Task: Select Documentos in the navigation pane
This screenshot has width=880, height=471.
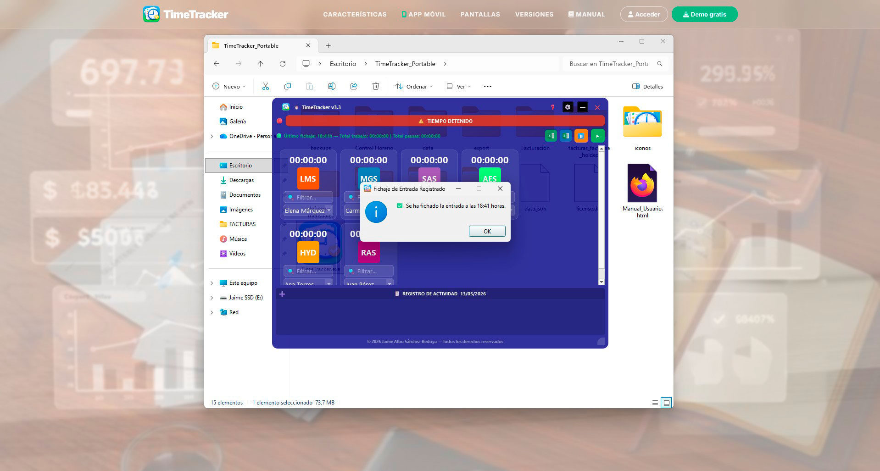Action: [245, 195]
